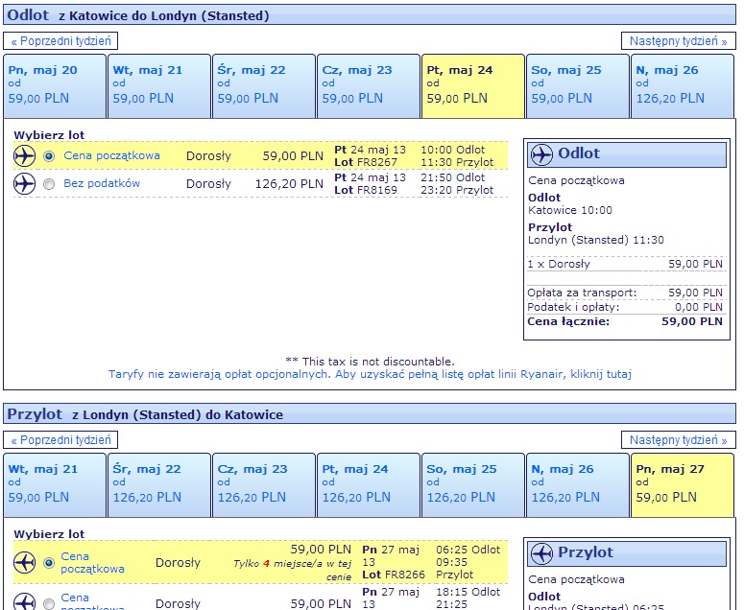The image size is (744, 610).
Task: Click the airplane icon beside the 18:15 return flight
Action: click(x=25, y=602)
